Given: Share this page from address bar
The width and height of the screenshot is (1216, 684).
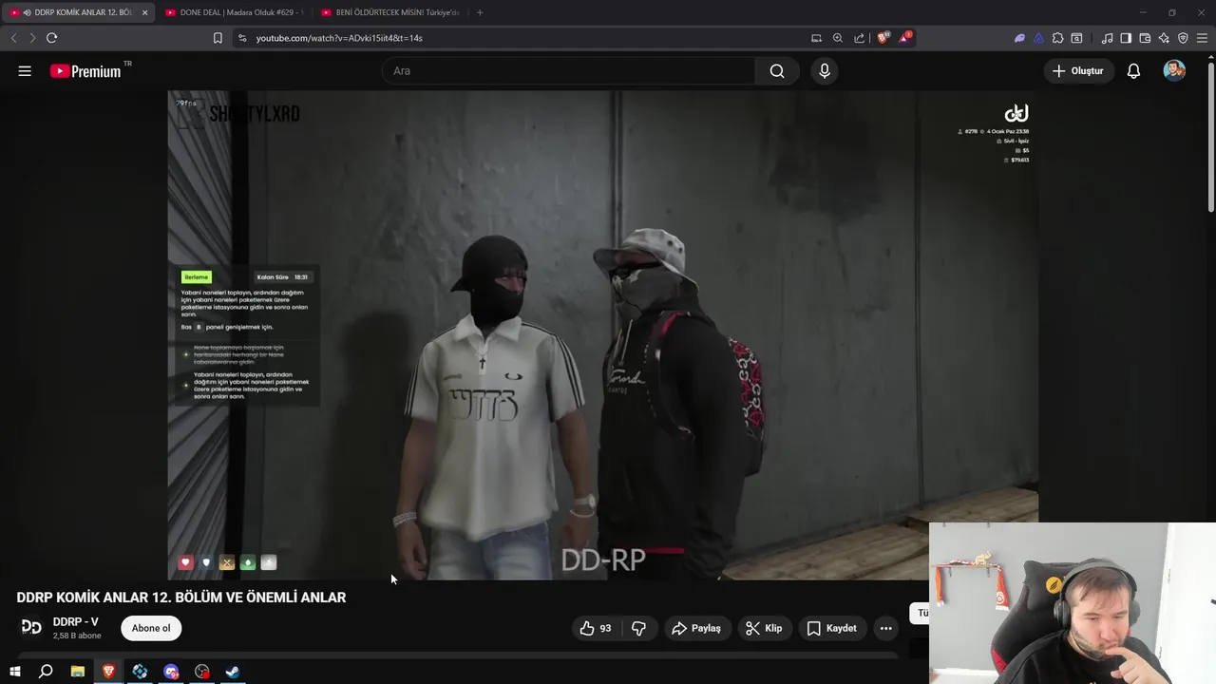Looking at the screenshot, I should [860, 38].
